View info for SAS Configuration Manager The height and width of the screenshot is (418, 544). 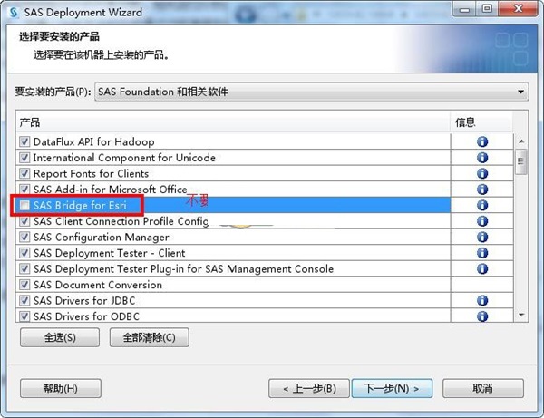point(482,237)
